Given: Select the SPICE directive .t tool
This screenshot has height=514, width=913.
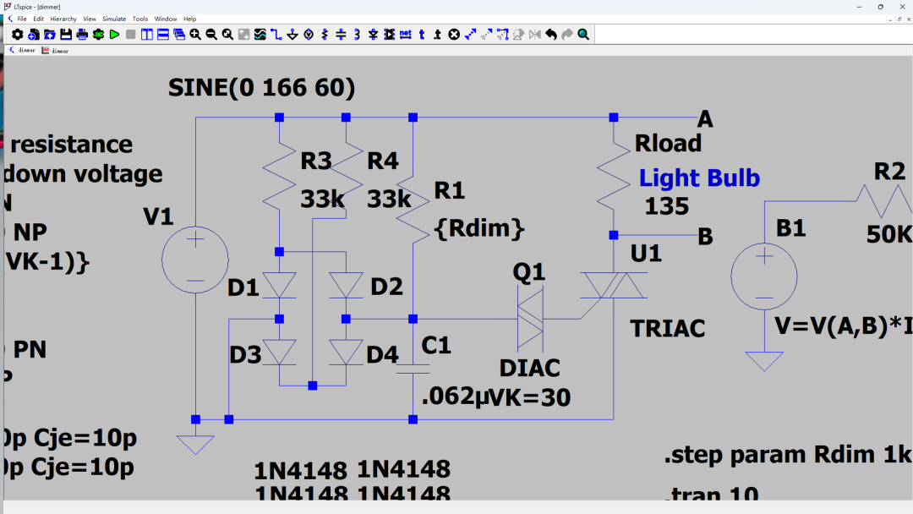Looking at the screenshot, I should pyautogui.click(x=438, y=35).
